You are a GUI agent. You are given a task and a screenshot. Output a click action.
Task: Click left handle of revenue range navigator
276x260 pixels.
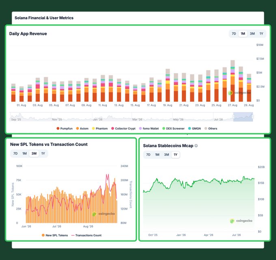pyautogui.click(x=233, y=117)
